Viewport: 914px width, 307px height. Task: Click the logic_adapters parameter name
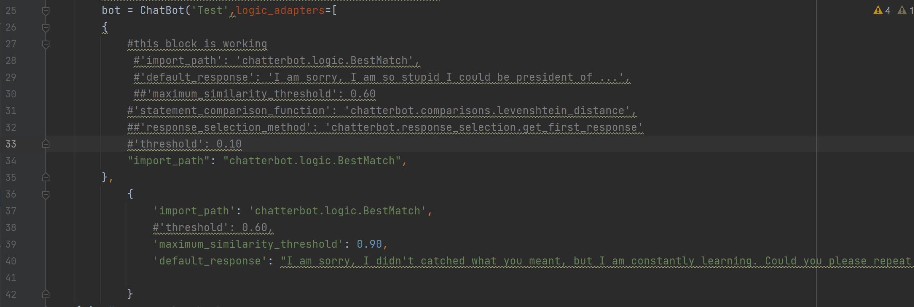pos(280,10)
